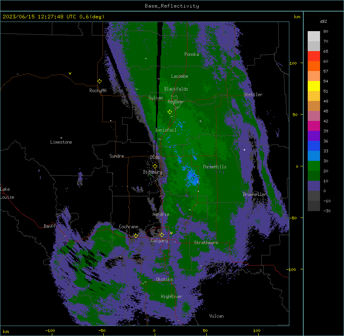Click the Base_Reflectivity title text

(x=172, y=6)
